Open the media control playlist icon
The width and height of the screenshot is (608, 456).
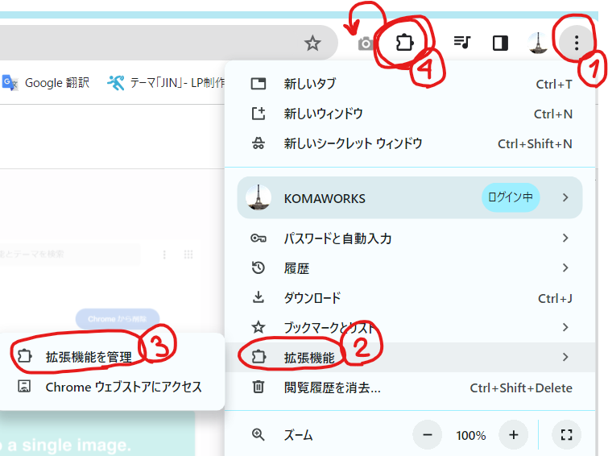tap(462, 44)
